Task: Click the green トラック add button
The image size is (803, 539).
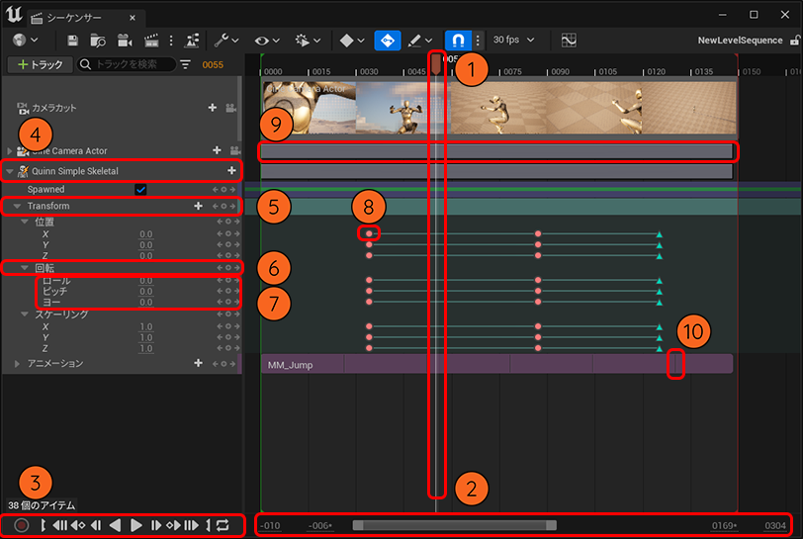Action: pos(39,64)
